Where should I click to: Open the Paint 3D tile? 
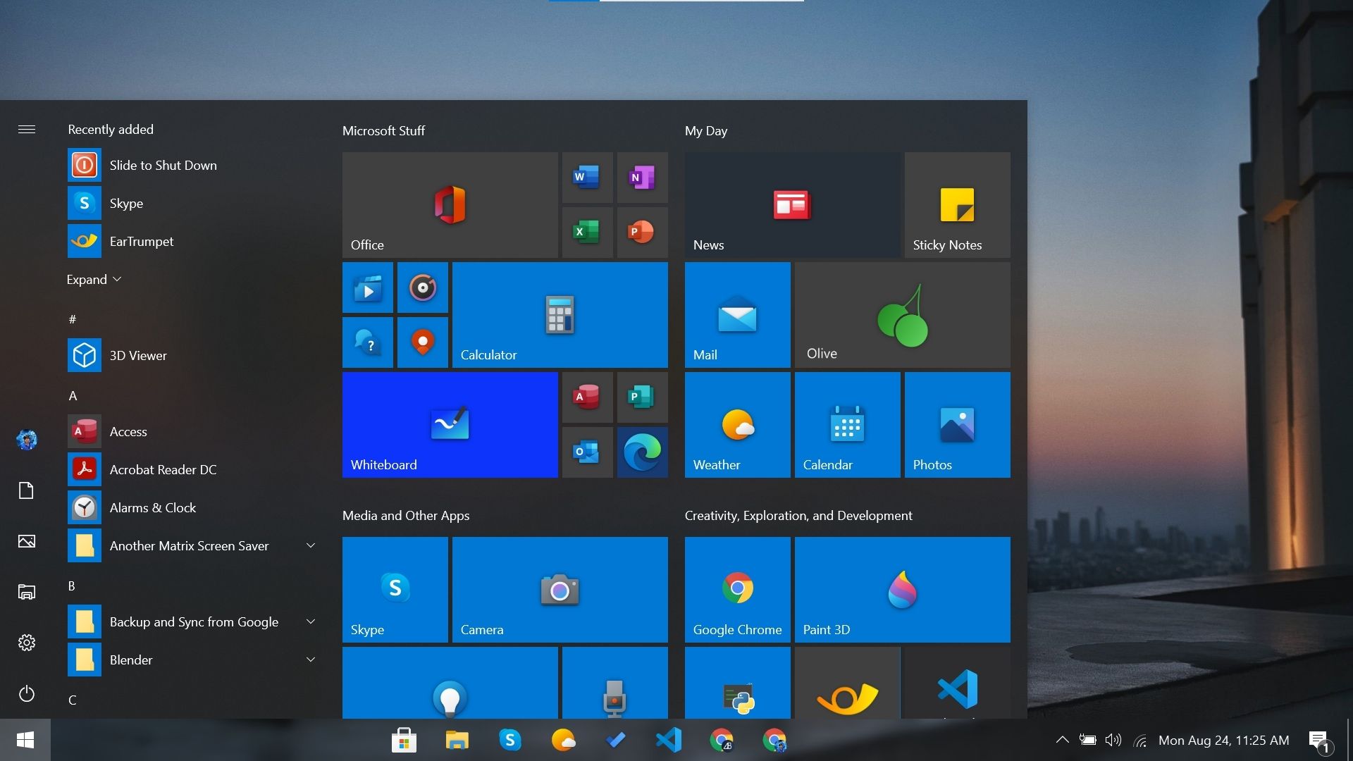(902, 590)
